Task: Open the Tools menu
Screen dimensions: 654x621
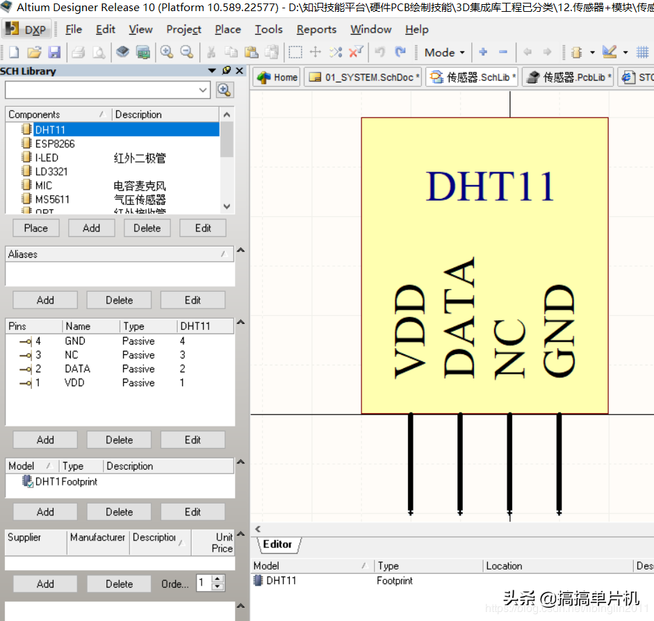Action: (x=268, y=29)
